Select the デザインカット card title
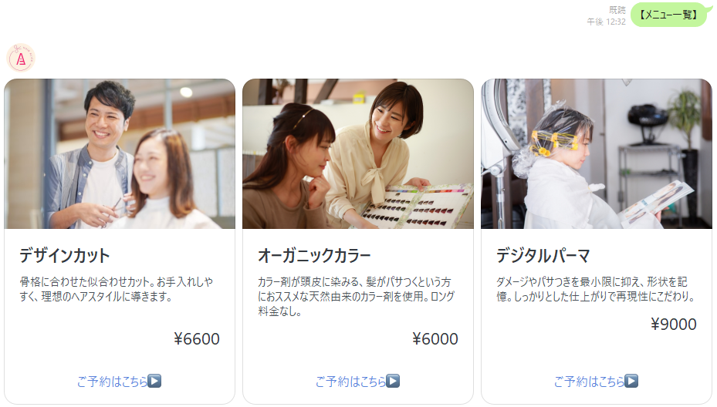Screen dimensions: 717x407 [65, 255]
